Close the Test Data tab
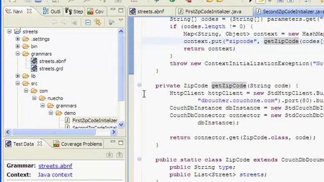The height and width of the screenshot is (182, 324). (39, 144)
